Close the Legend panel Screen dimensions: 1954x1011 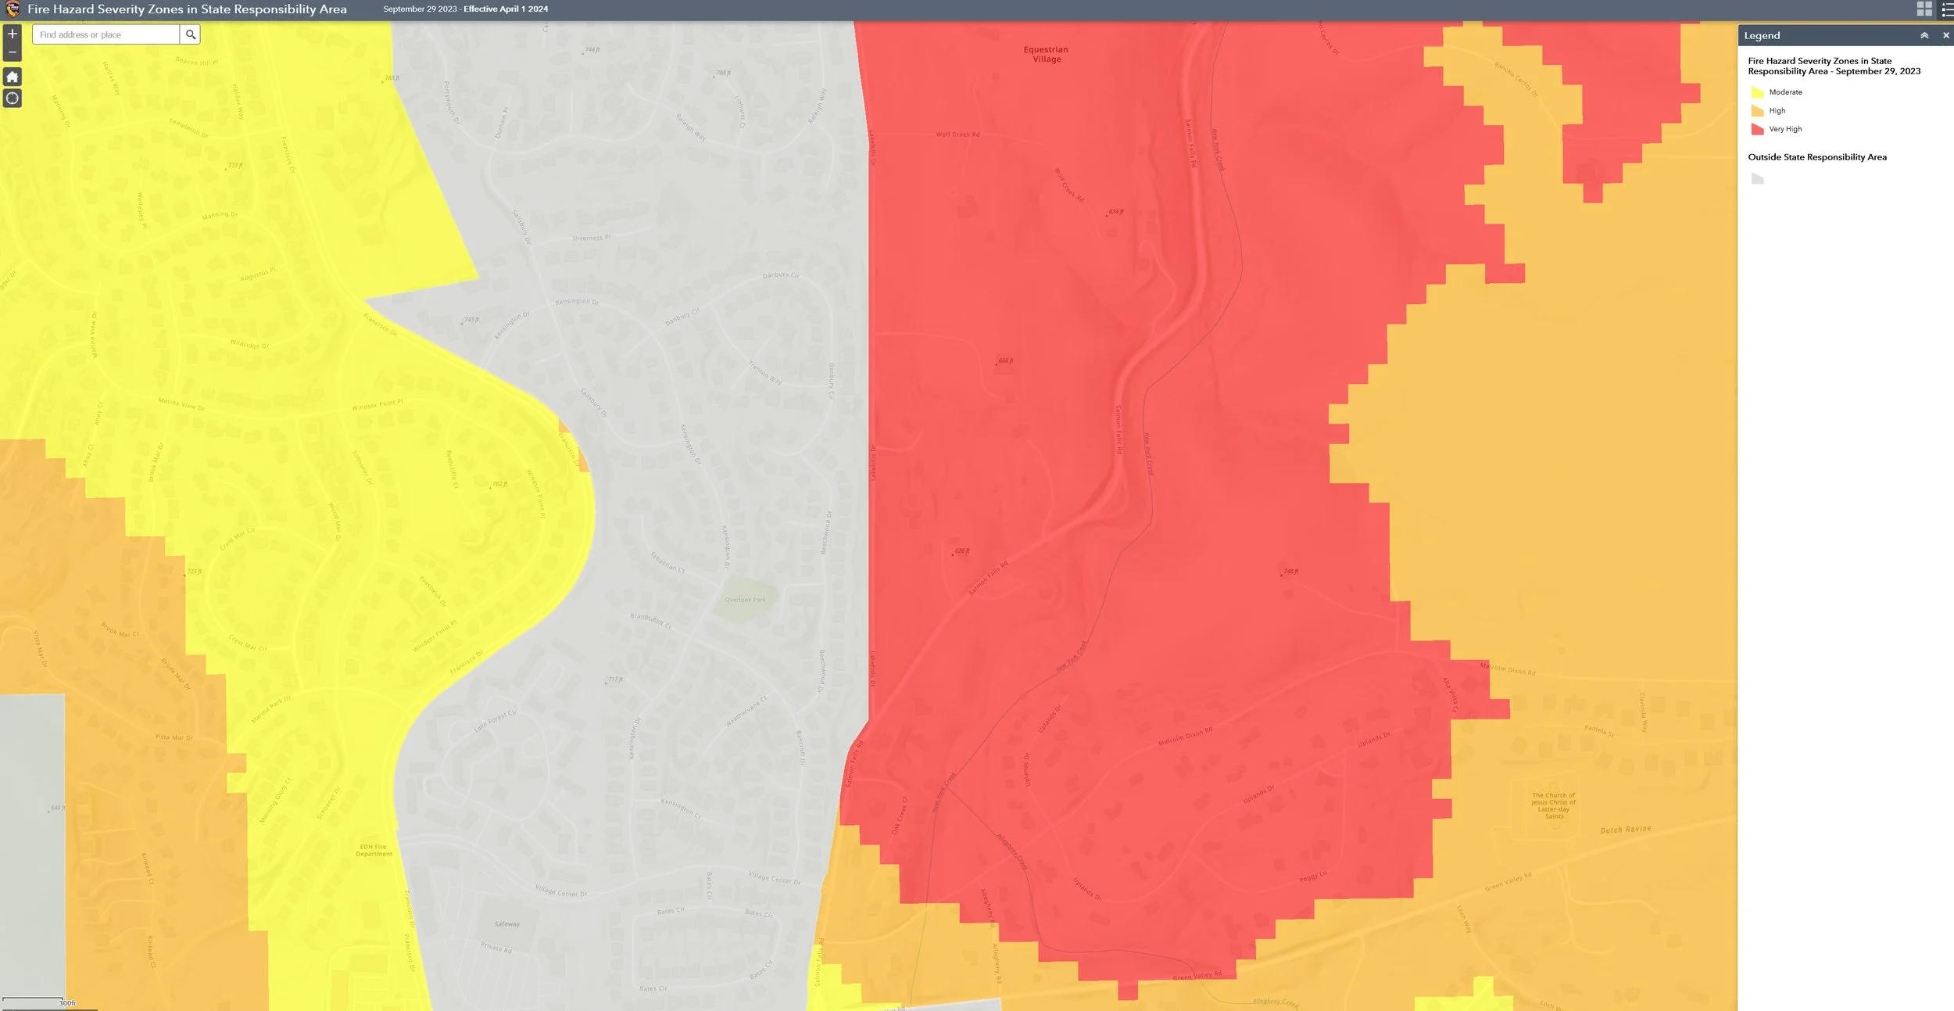pyautogui.click(x=1945, y=36)
